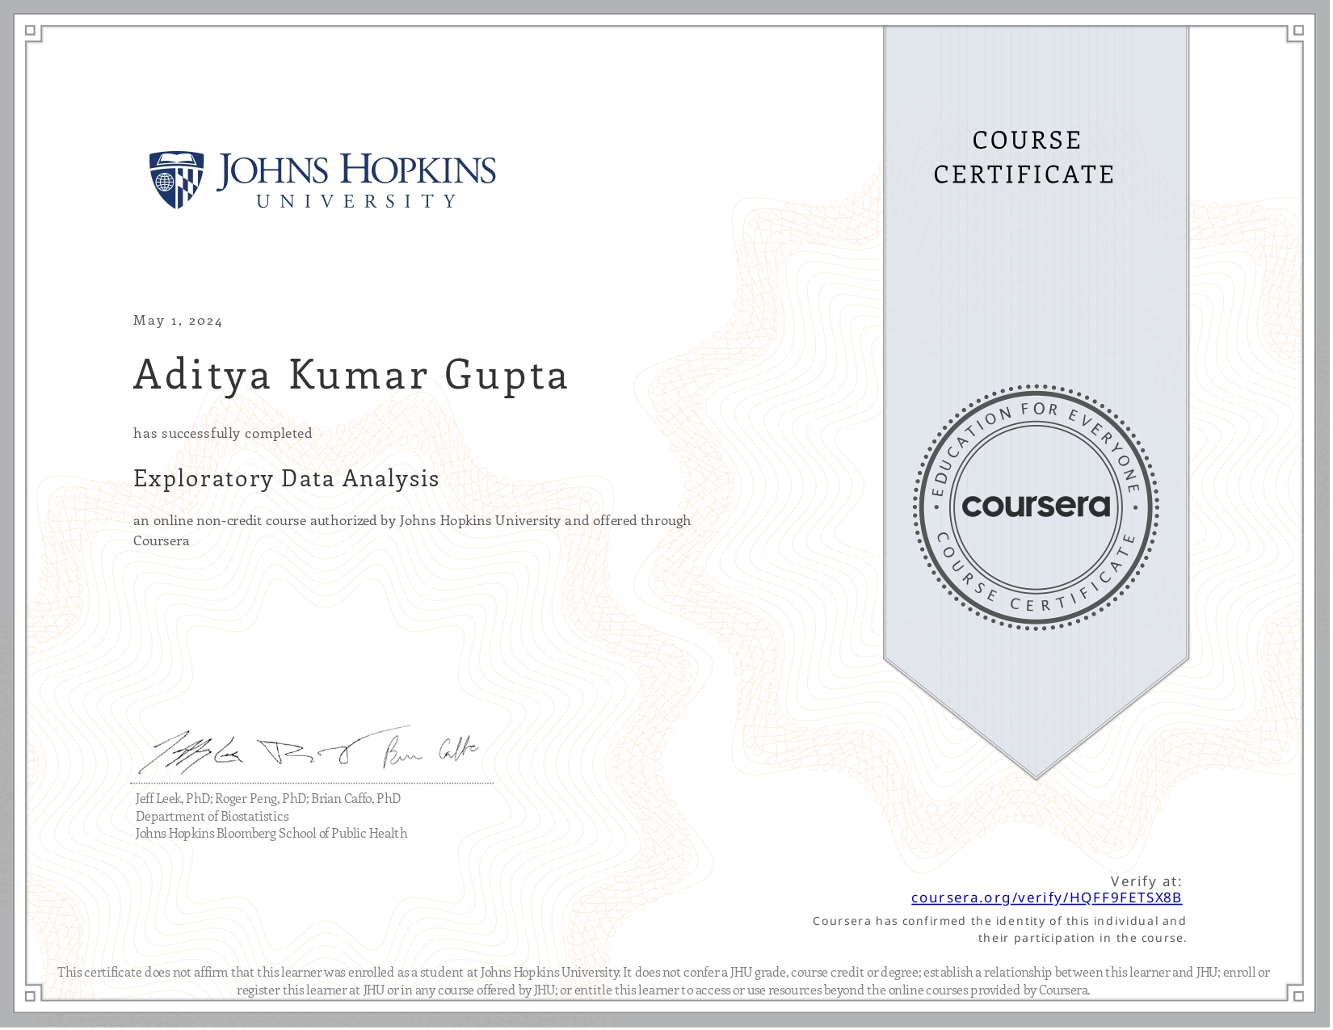Screen dimensions: 1333x1030
Task: Click the course title Exploratory Data Analysis
Action: [286, 478]
